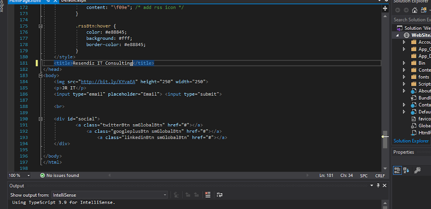Viewport: 431px width, 209px height.
Task: Click the title text Resendiz IT Consulting
Action: click(103, 63)
